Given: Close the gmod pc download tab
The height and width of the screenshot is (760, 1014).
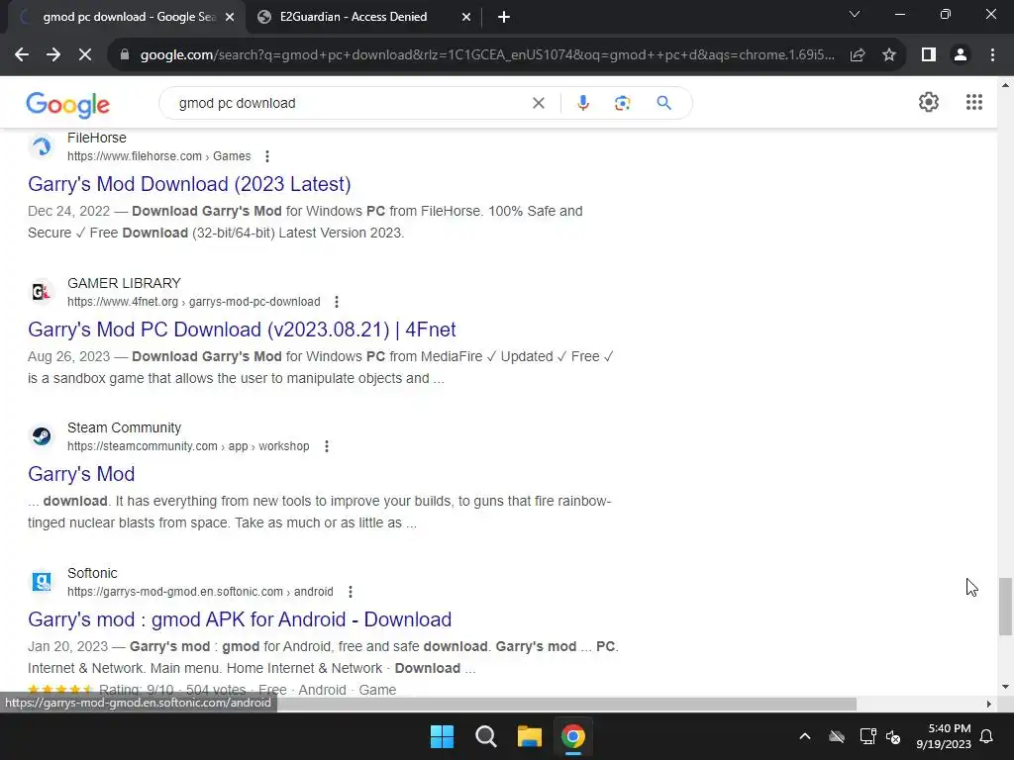Looking at the screenshot, I should click(x=230, y=18).
